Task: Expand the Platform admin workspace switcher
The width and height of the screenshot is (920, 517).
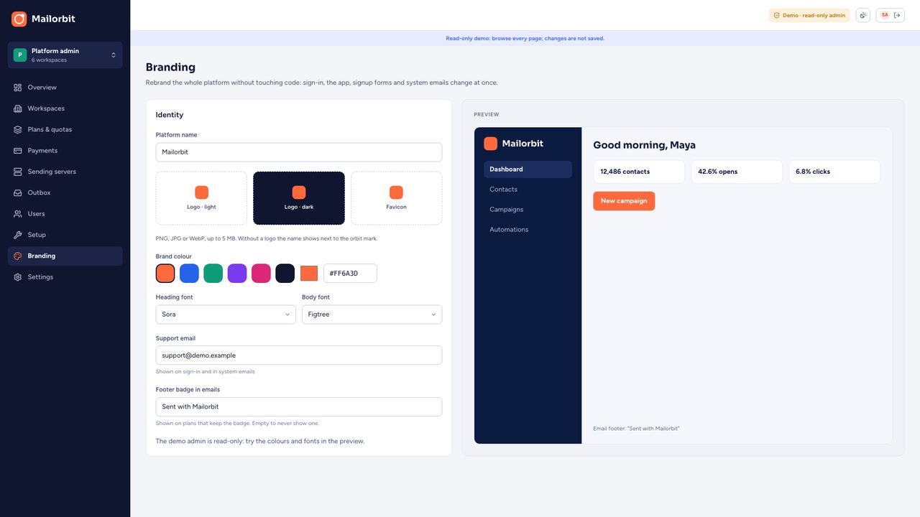Action: coord(65,55)
